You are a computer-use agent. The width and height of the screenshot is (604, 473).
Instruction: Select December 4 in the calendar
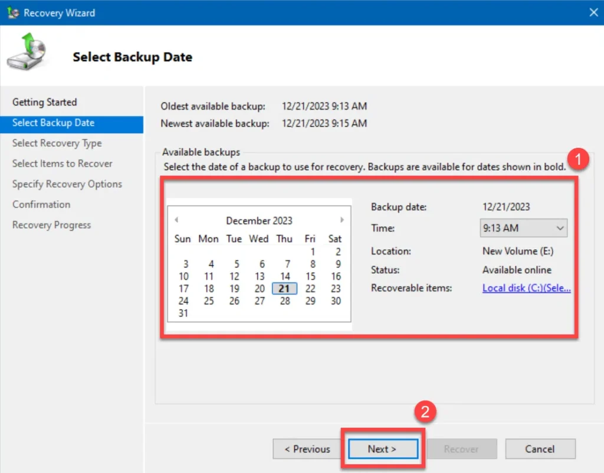(x=211, y=264)
